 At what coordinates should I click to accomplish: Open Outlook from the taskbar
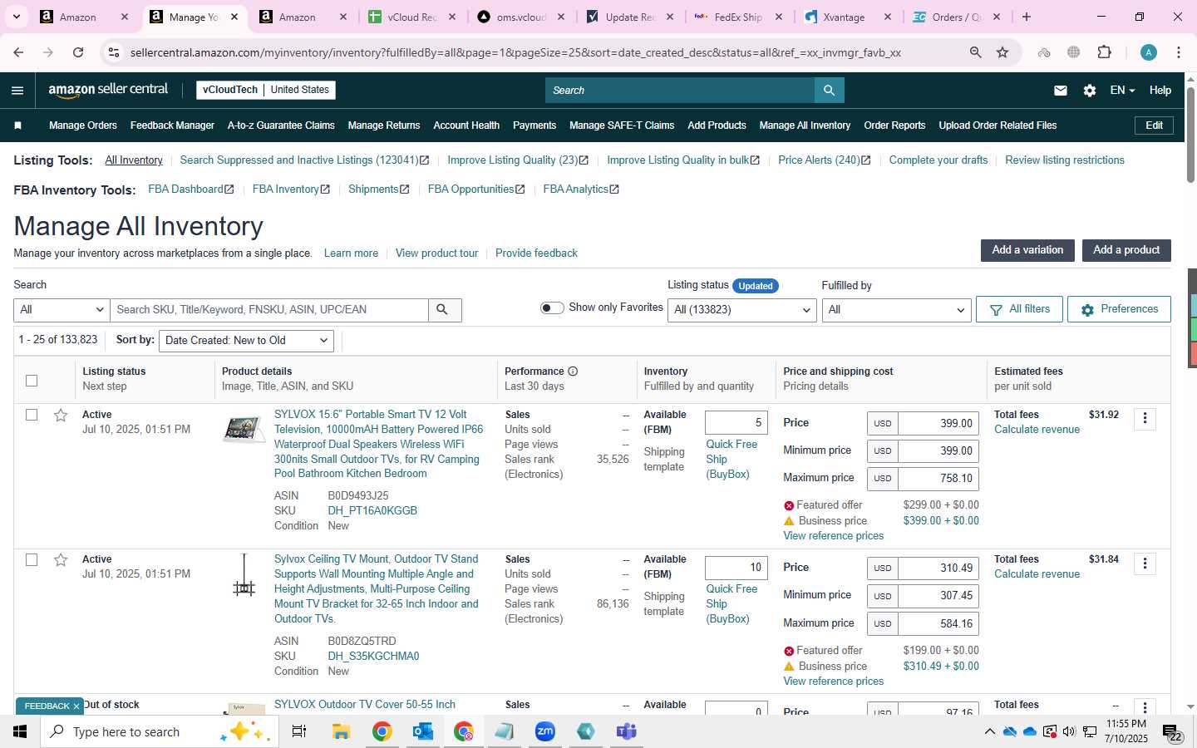point(422,731)
